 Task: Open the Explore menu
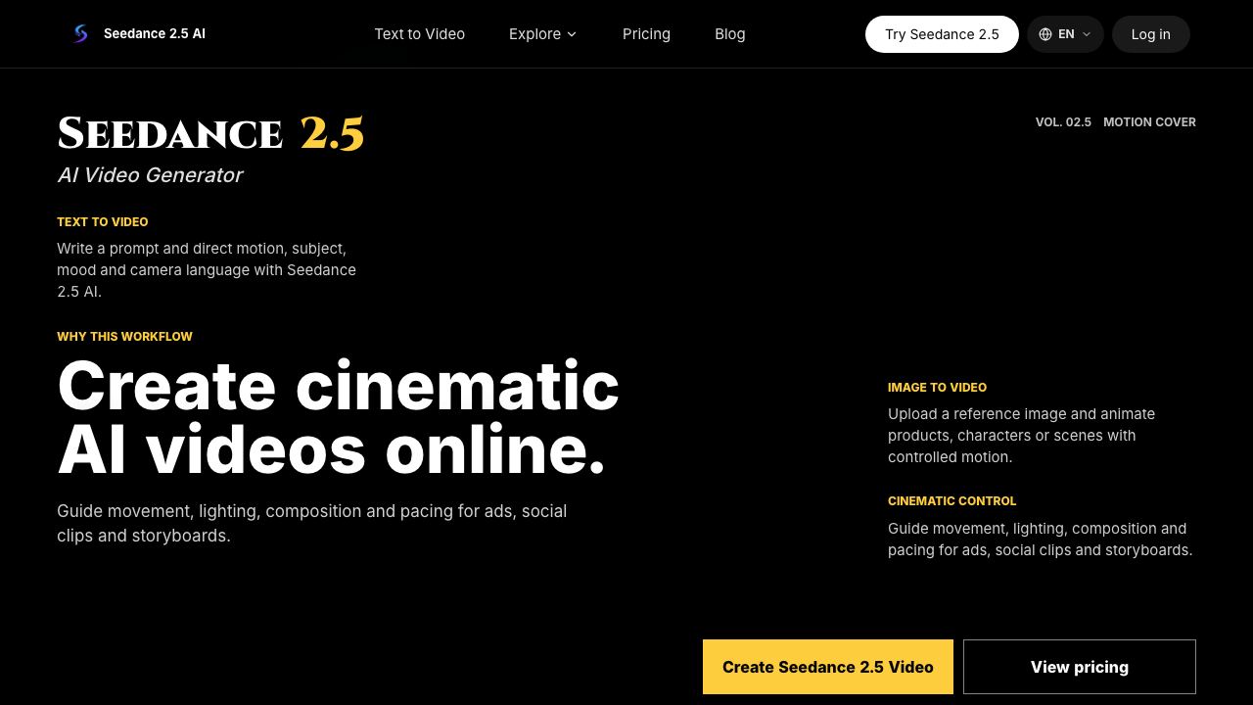pyautogui.click(x=543, y=33)
